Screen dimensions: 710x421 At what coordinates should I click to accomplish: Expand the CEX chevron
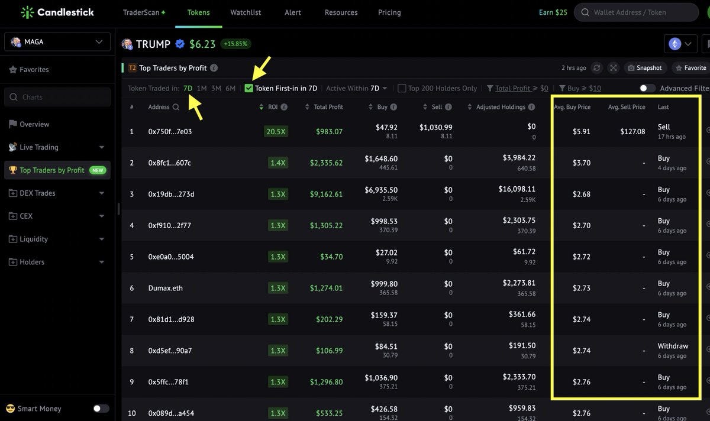tap(102, 216)
